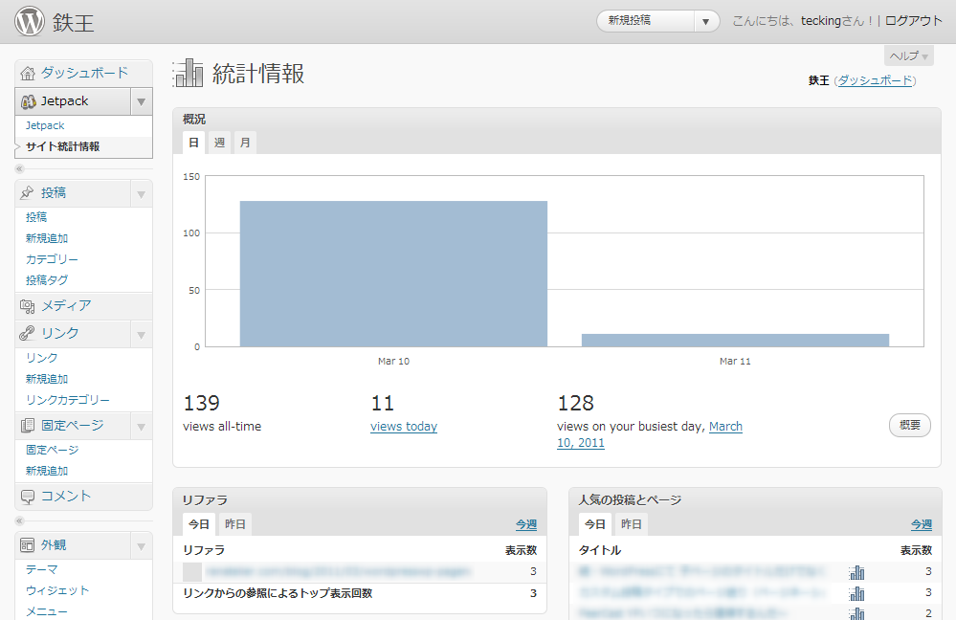Open メニュー in sidebar
The height and width of the screenshot is (620, 956).
click(47, 611)
